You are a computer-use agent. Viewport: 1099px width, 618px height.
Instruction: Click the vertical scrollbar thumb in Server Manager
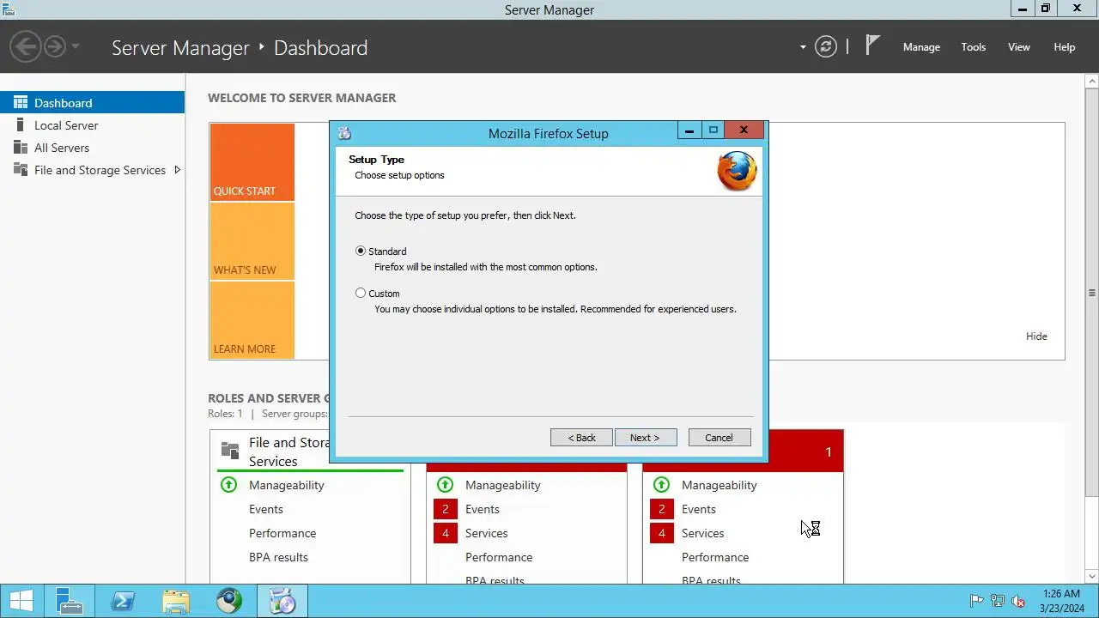coord(1091,293)
